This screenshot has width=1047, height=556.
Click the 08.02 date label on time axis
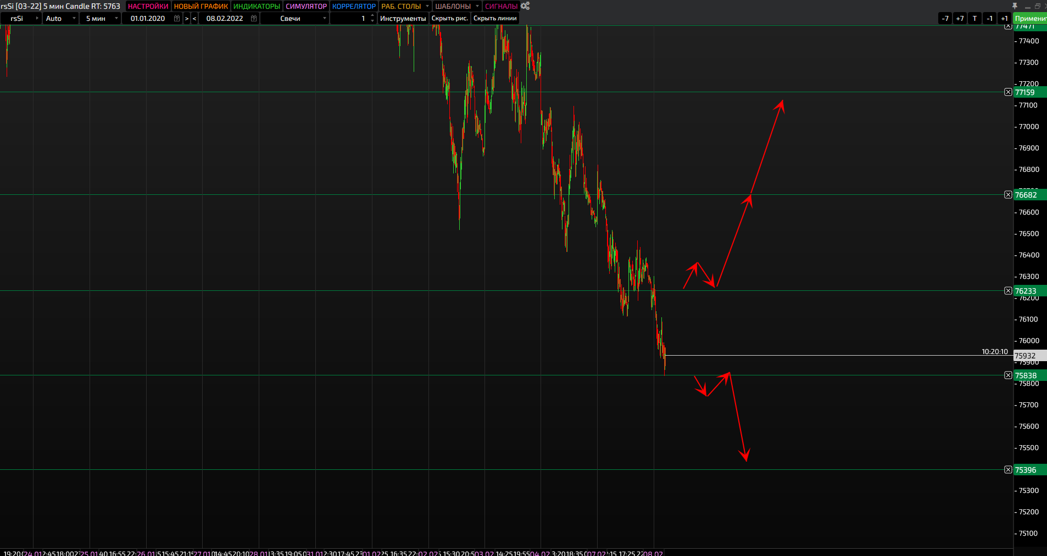[x=653, y=553]
